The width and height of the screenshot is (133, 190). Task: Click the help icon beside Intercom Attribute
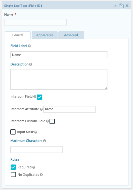[41, 109]
